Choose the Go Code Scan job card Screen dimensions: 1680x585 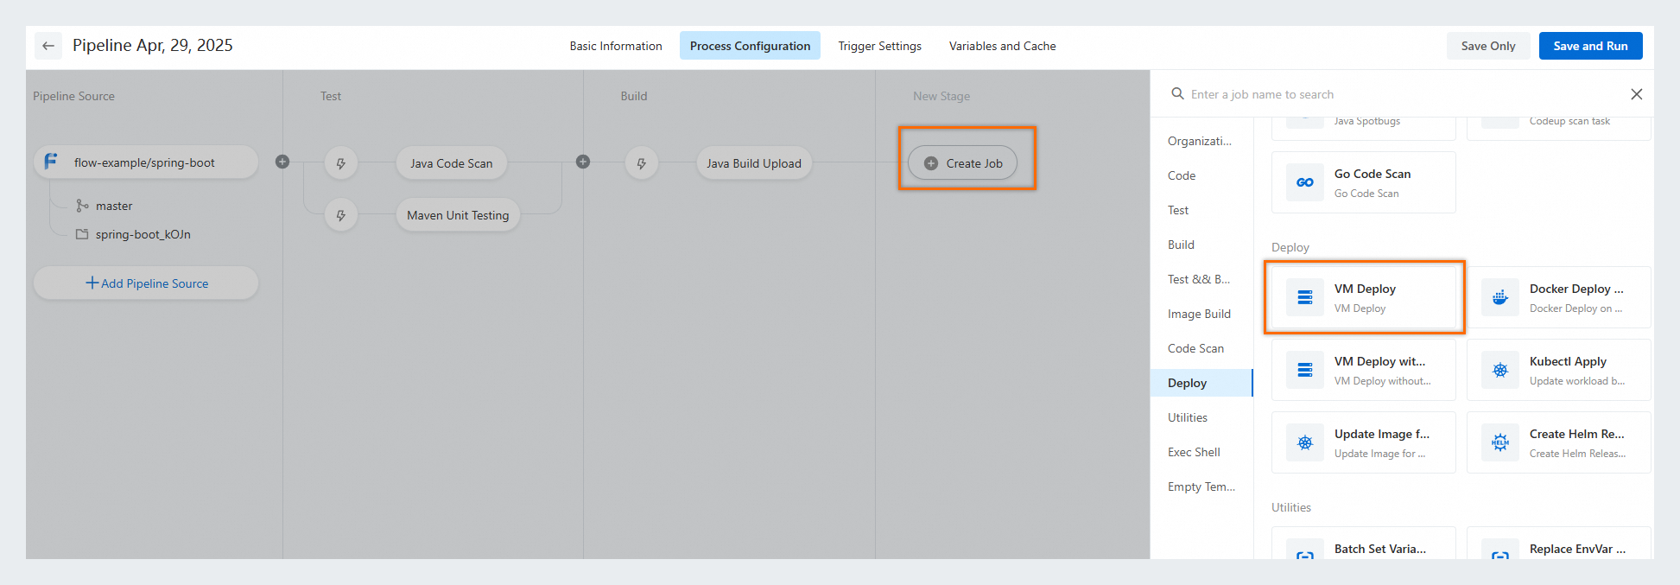[1364, 182]
